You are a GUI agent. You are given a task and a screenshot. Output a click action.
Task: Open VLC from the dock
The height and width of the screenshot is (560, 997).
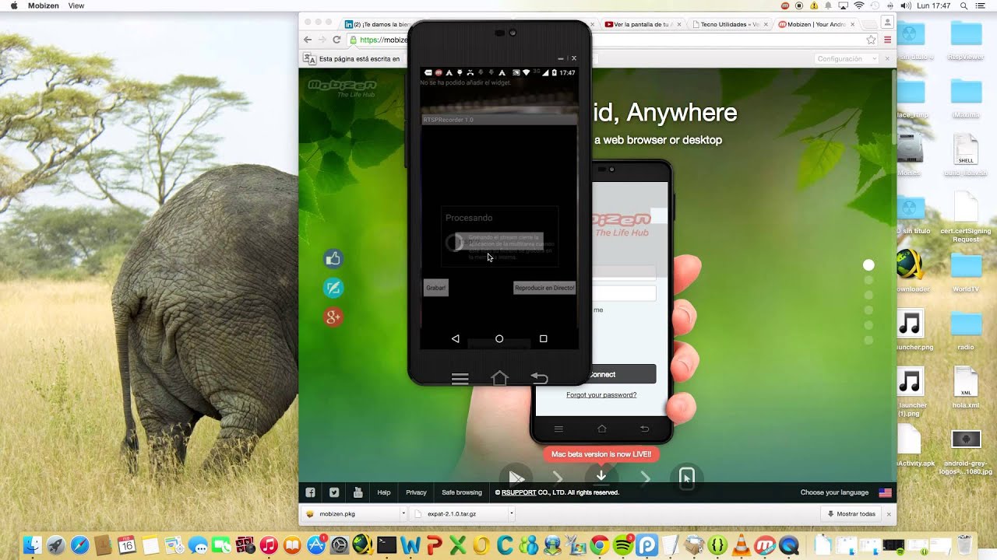[741, 545]
